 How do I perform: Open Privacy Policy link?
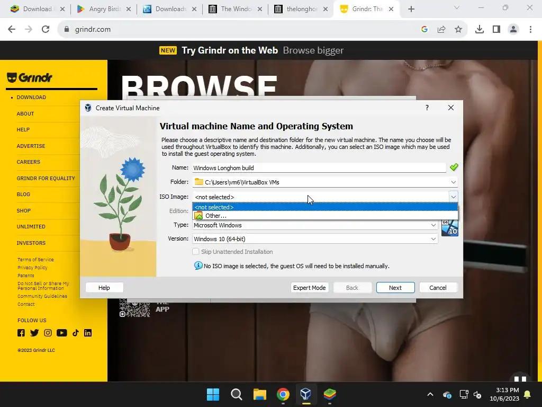[32, 268]
